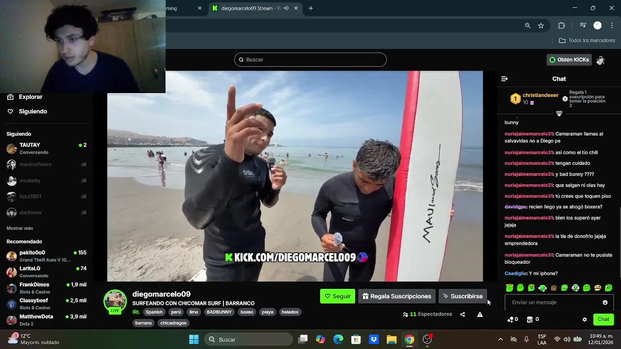Open OBS Studio taskbar icon

coord(427,339)
